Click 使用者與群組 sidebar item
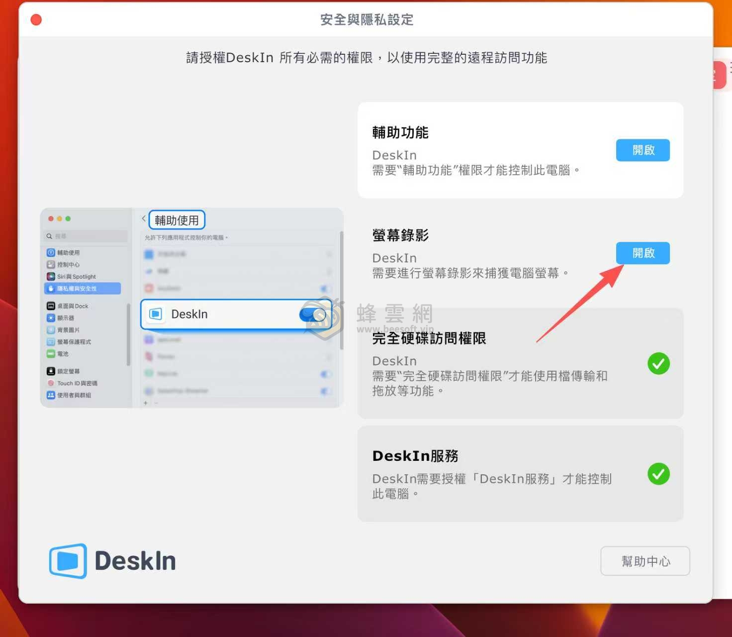Screen dimensions: 732x637 point(69,395)
